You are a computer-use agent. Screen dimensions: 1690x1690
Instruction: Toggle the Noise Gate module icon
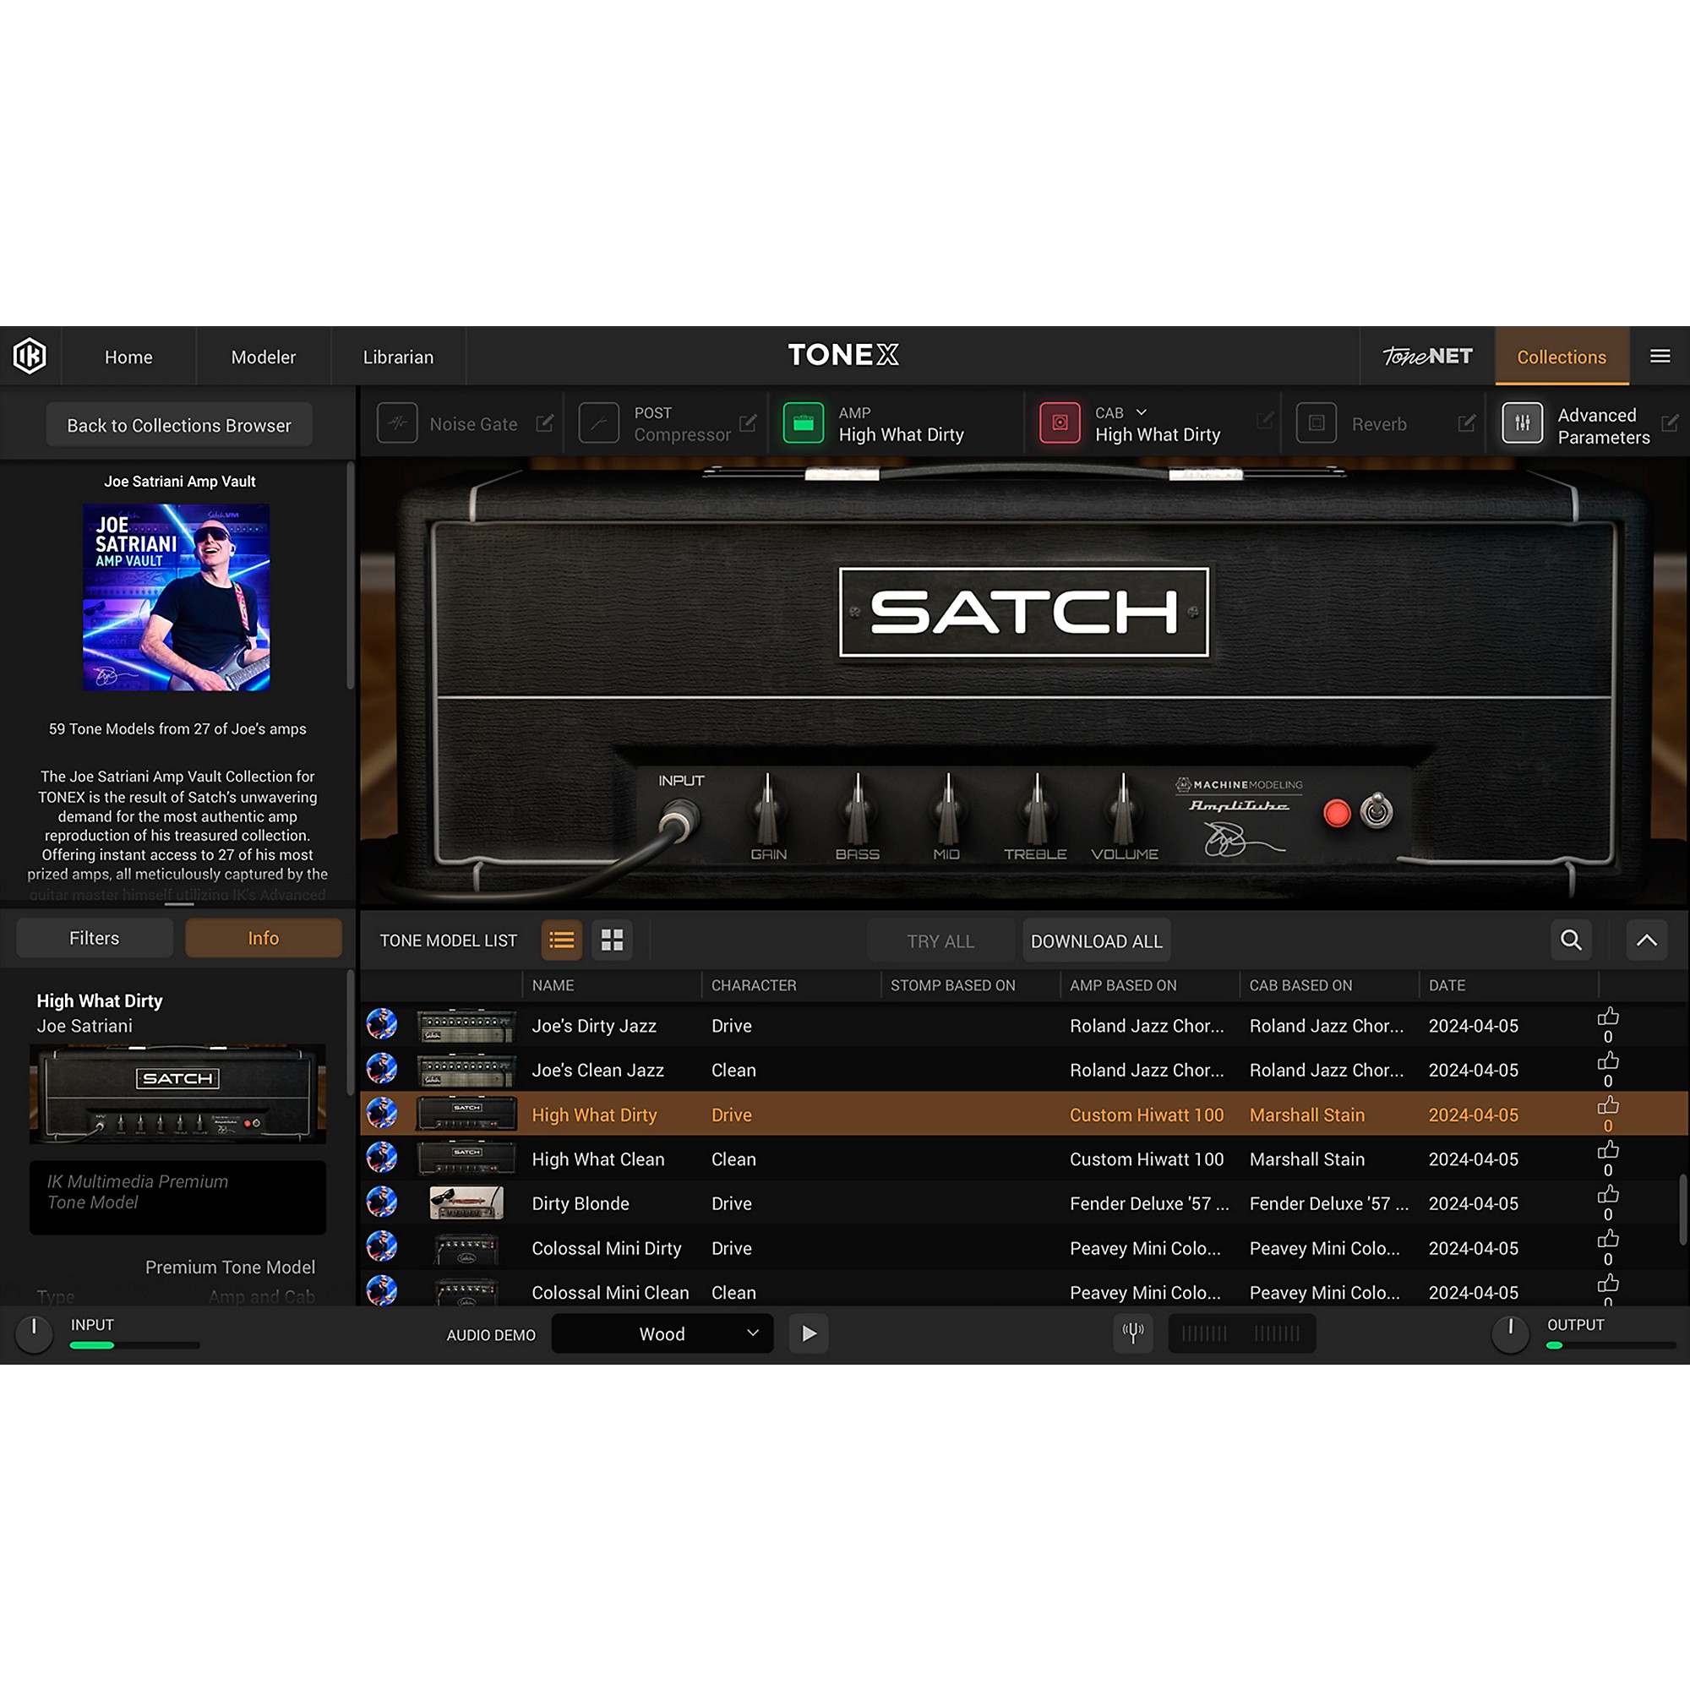coord(397,423)
